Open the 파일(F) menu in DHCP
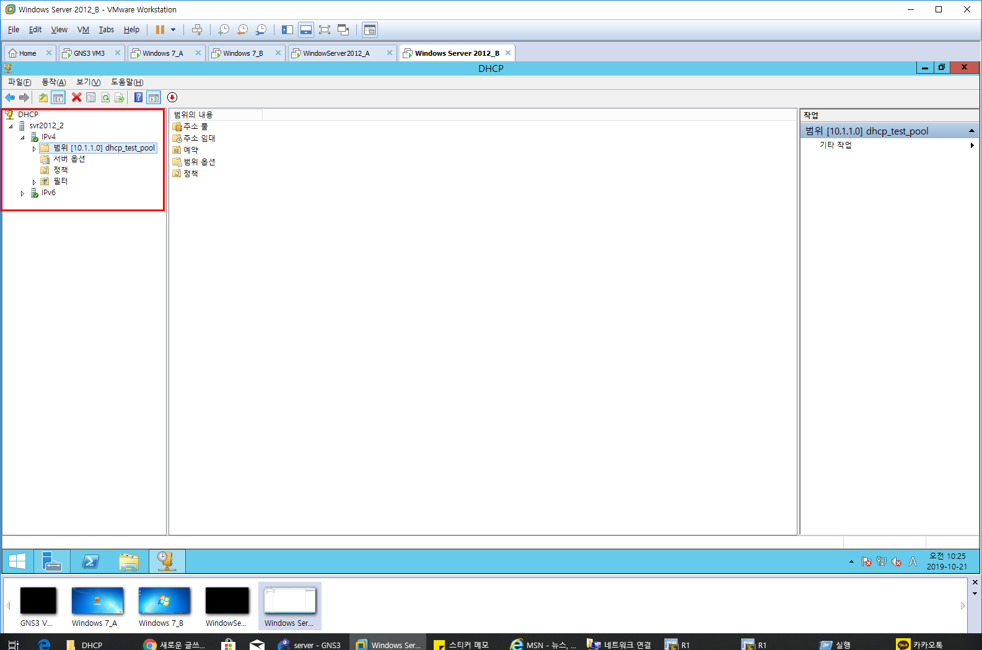Image resolution: width=982 pixels, height=650 pixels. pos(19,82)
